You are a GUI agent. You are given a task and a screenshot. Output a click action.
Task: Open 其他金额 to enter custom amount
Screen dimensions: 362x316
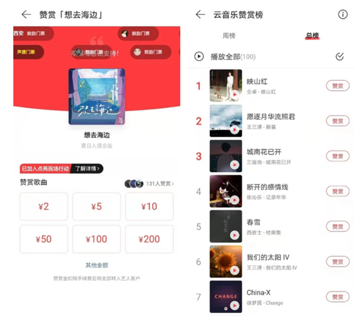[x=97, y=265]
